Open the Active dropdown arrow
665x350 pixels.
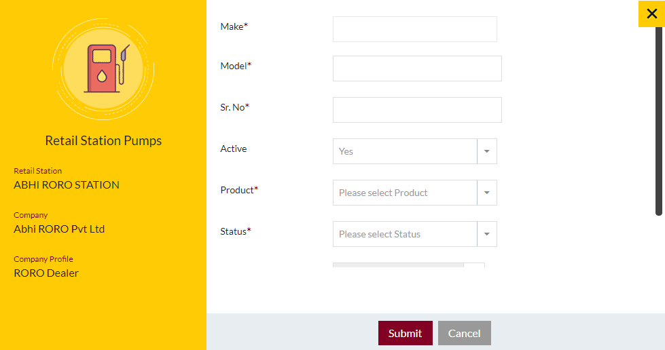[487, 151]
